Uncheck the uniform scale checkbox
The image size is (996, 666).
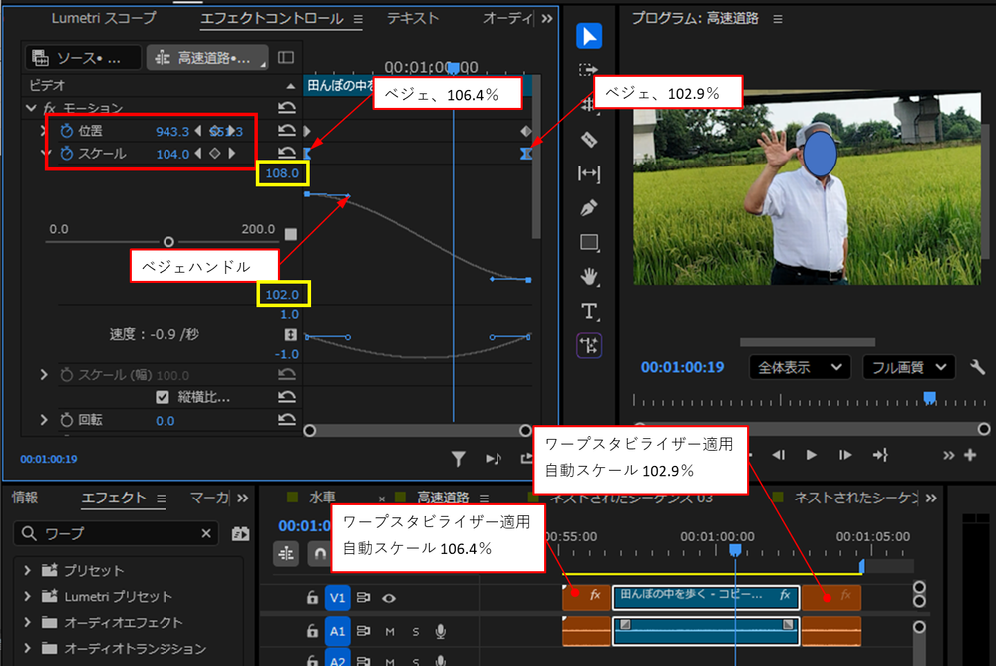click(163, 397)
